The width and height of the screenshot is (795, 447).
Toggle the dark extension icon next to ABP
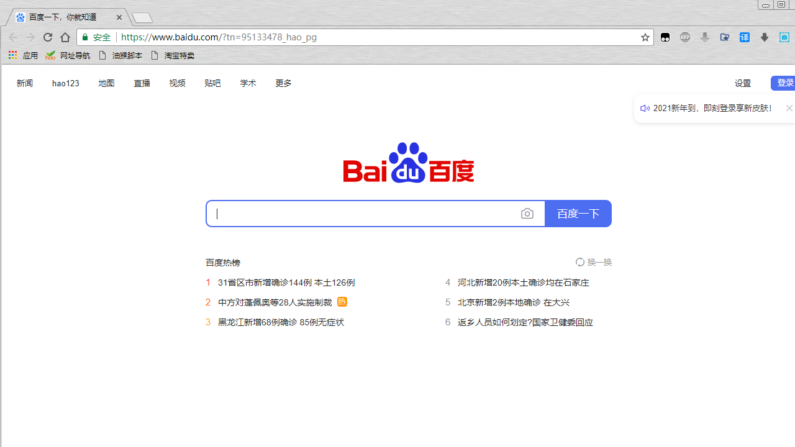665,37
